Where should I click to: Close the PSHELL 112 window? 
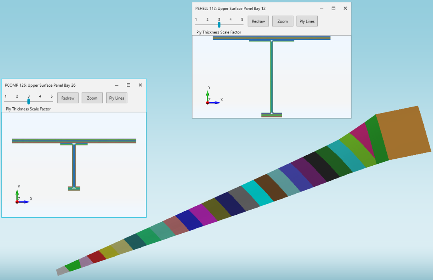click(345, 8)
